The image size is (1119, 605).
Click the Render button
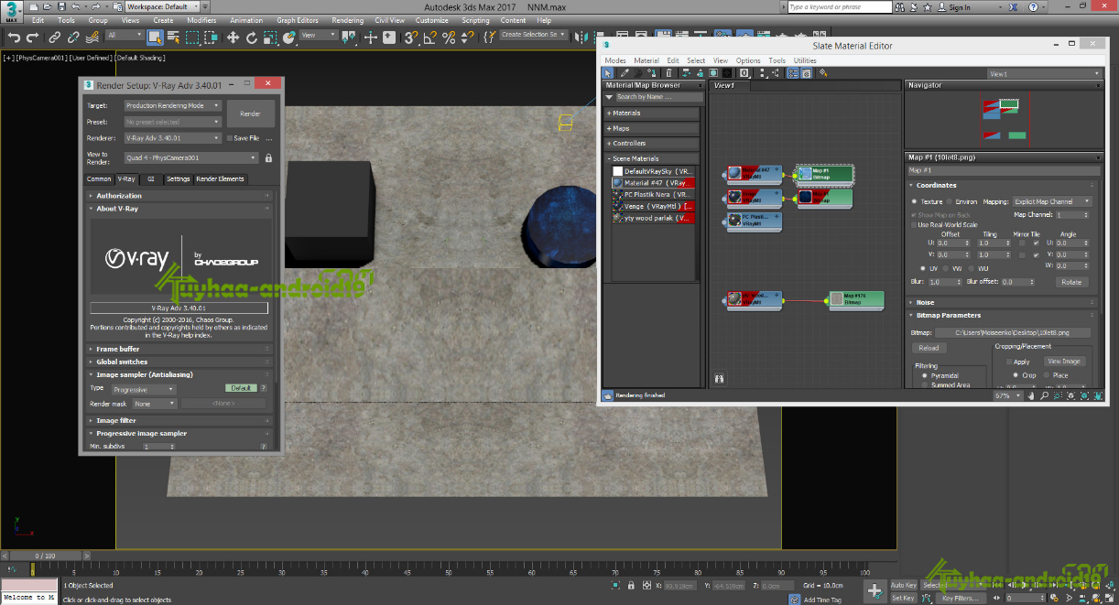pyautogui.click(x=251, y=113)
